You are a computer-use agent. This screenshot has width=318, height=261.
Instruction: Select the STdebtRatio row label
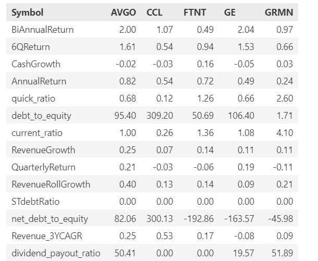(x=35, y=202)
